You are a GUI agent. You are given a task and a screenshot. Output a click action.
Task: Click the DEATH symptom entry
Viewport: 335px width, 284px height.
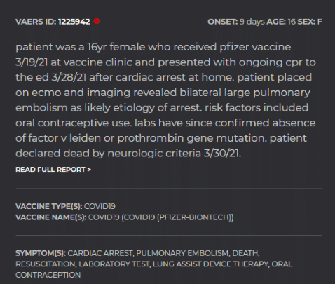point(245,253)
